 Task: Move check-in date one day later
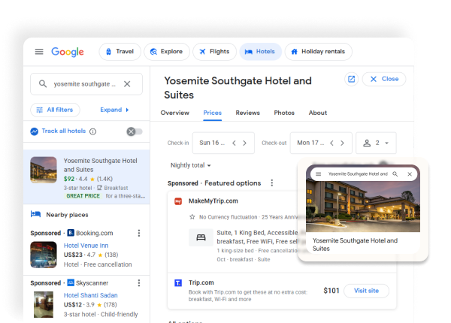point(244,143)
